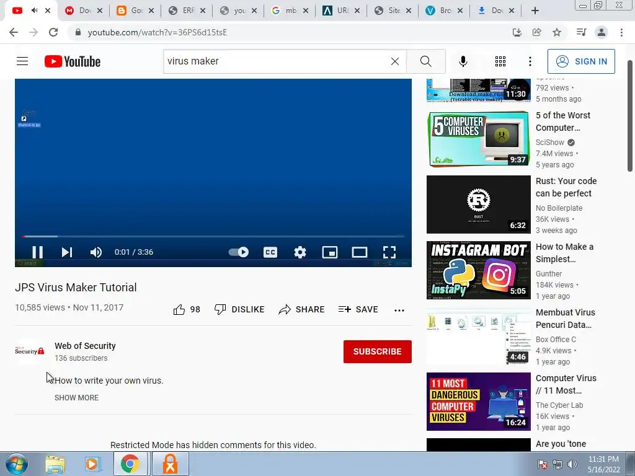635x476 pixels.
Task: Close the 'Bro' tab
Action: tap(460, 11)
